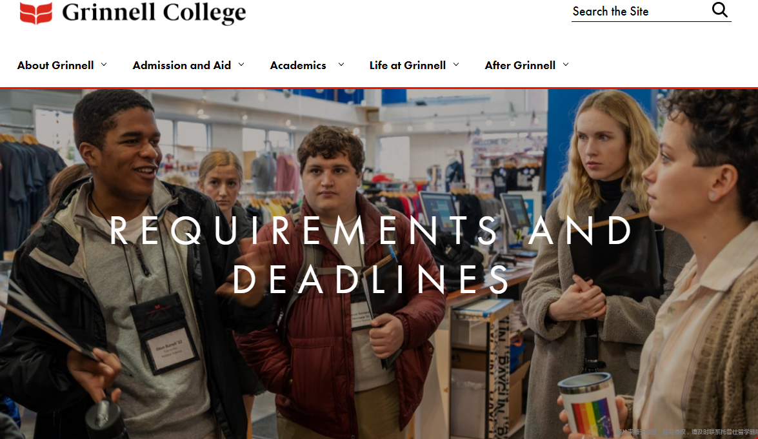Expand the chevron next to After Grinnell
The image size is (758, 439).
566,65
